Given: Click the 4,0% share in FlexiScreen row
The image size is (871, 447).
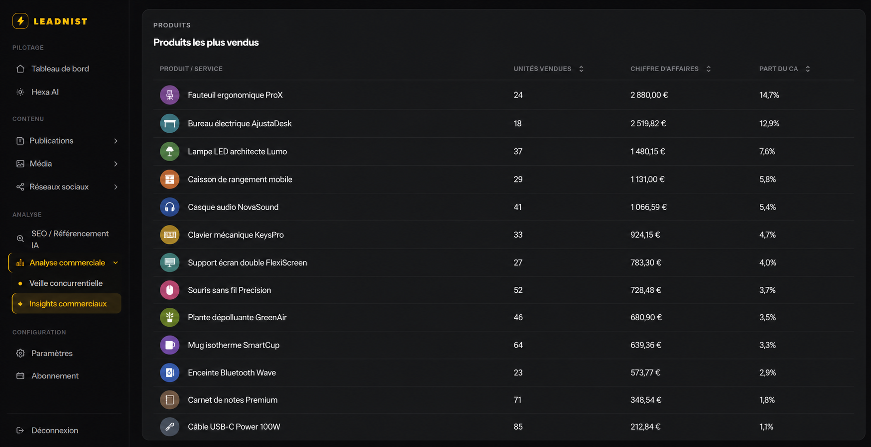Looking at the screenshot, I should coord(768,263).
